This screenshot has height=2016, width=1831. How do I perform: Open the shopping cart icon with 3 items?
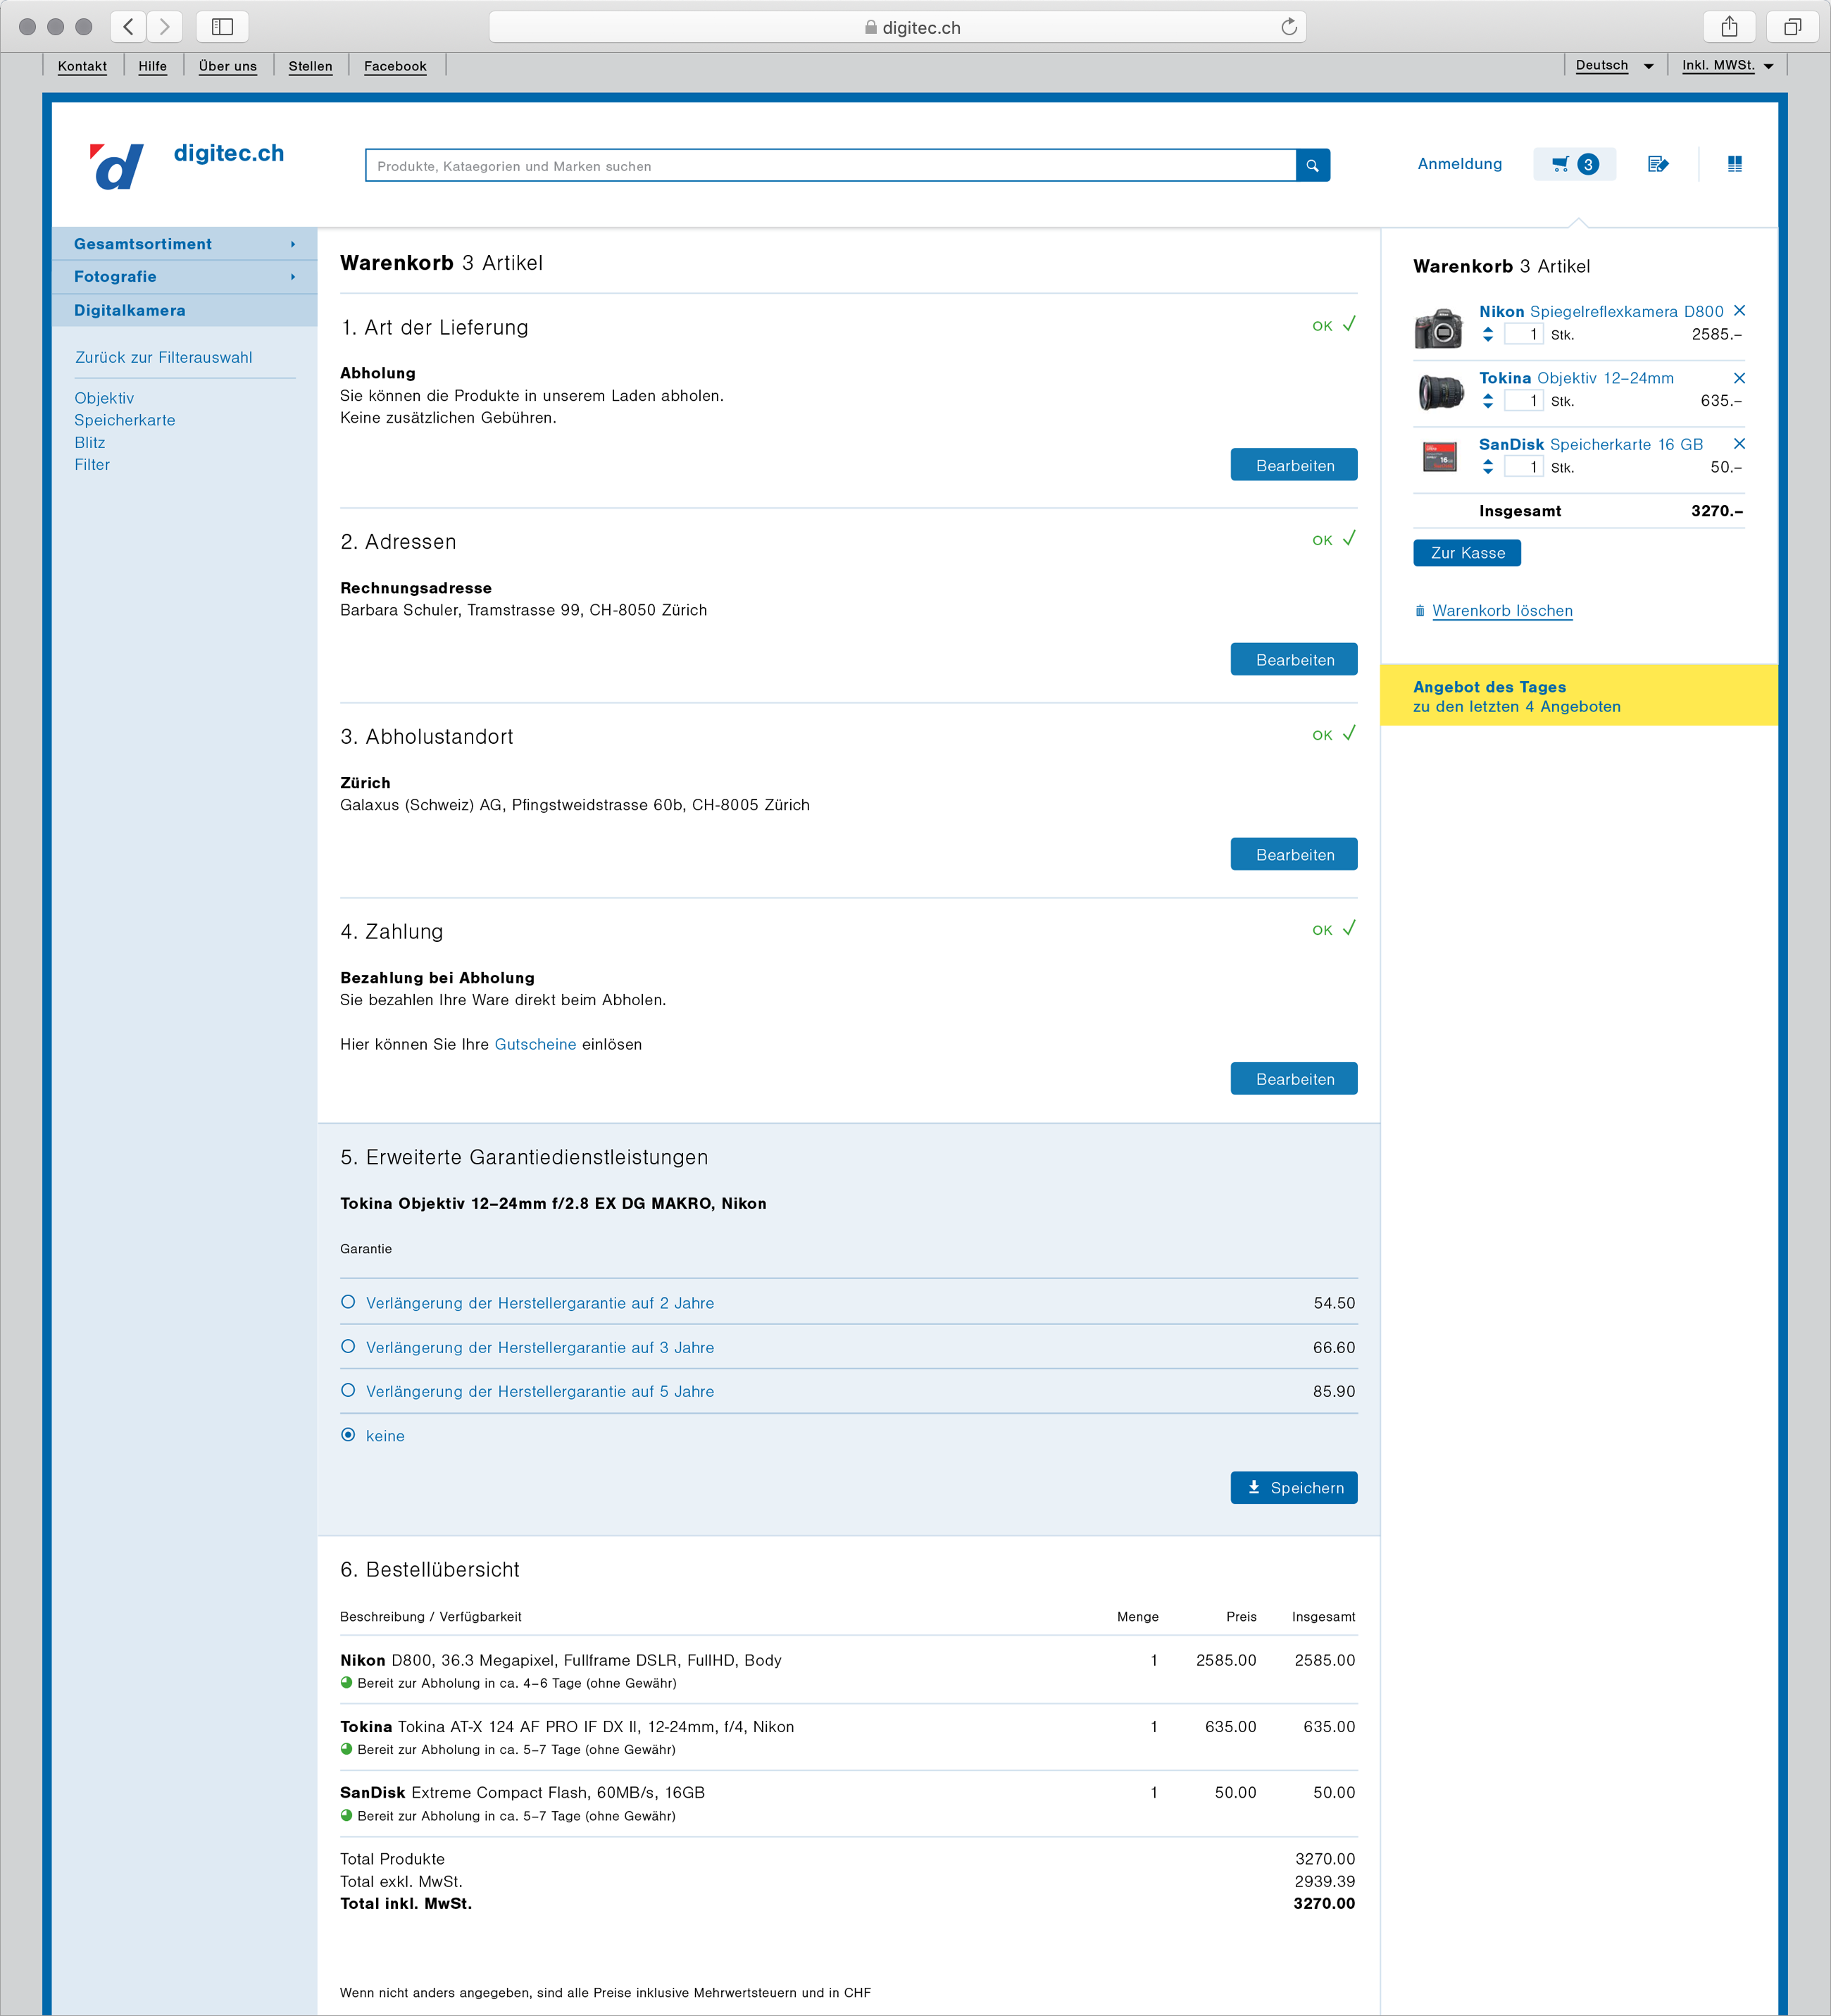[1574, 164]
